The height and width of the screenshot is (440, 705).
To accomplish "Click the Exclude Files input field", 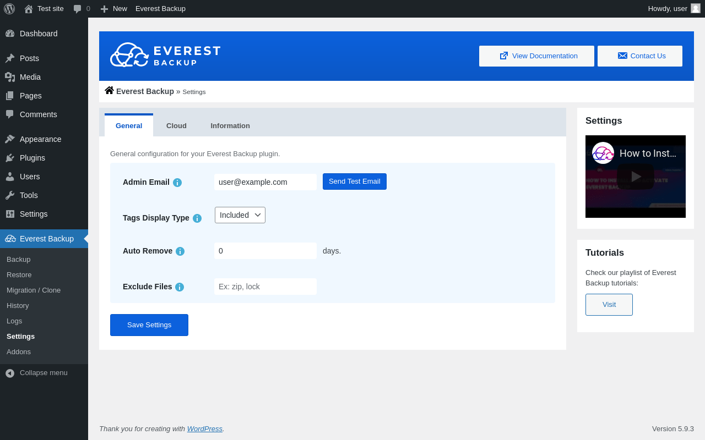I will pos(265,287).
